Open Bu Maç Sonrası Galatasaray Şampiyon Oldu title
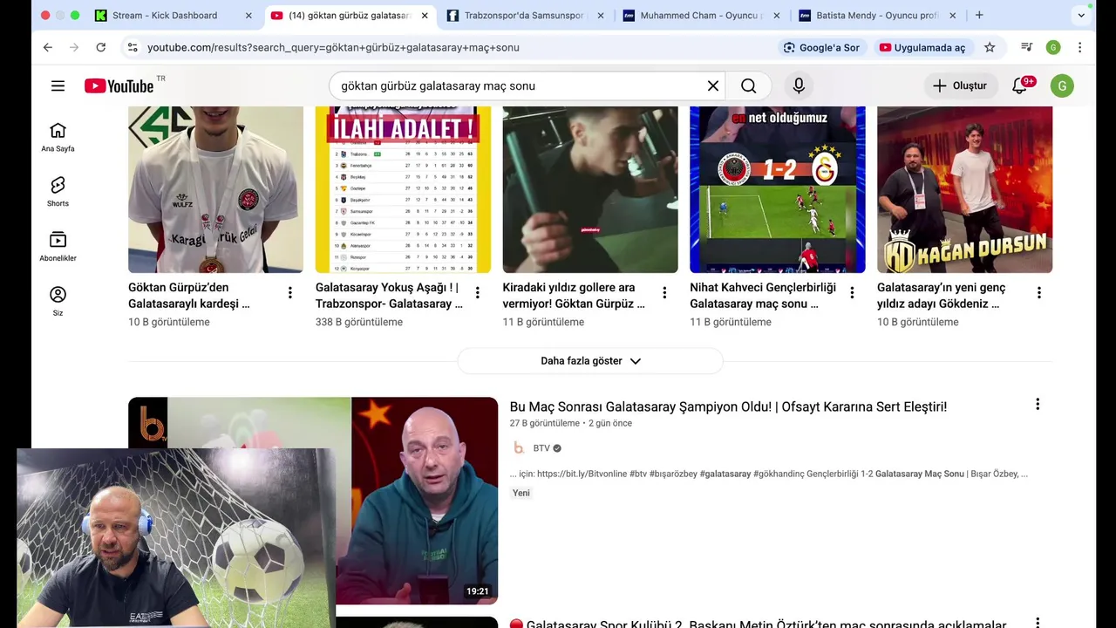This screenshot has width=1116, height=628. click(x=728, y=406)
